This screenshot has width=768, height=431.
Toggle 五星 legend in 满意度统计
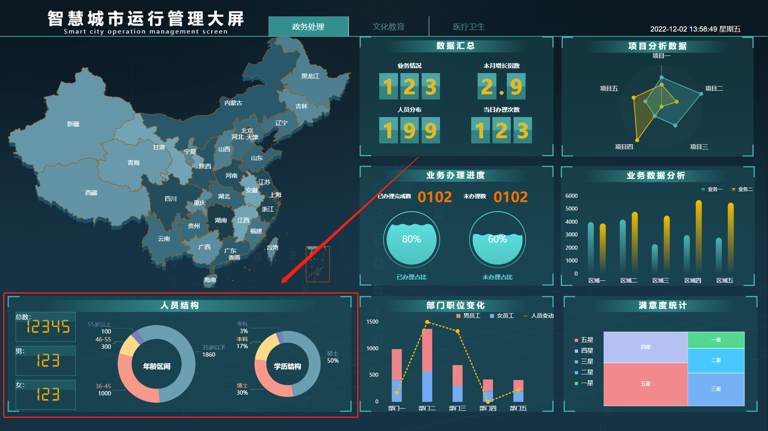pos(584,340)
